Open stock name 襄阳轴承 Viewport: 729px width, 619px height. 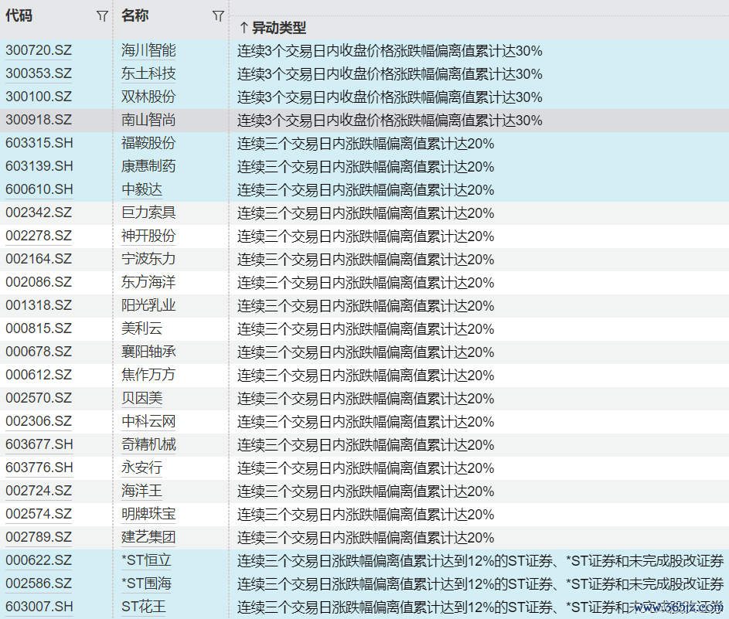coord(148,352)
